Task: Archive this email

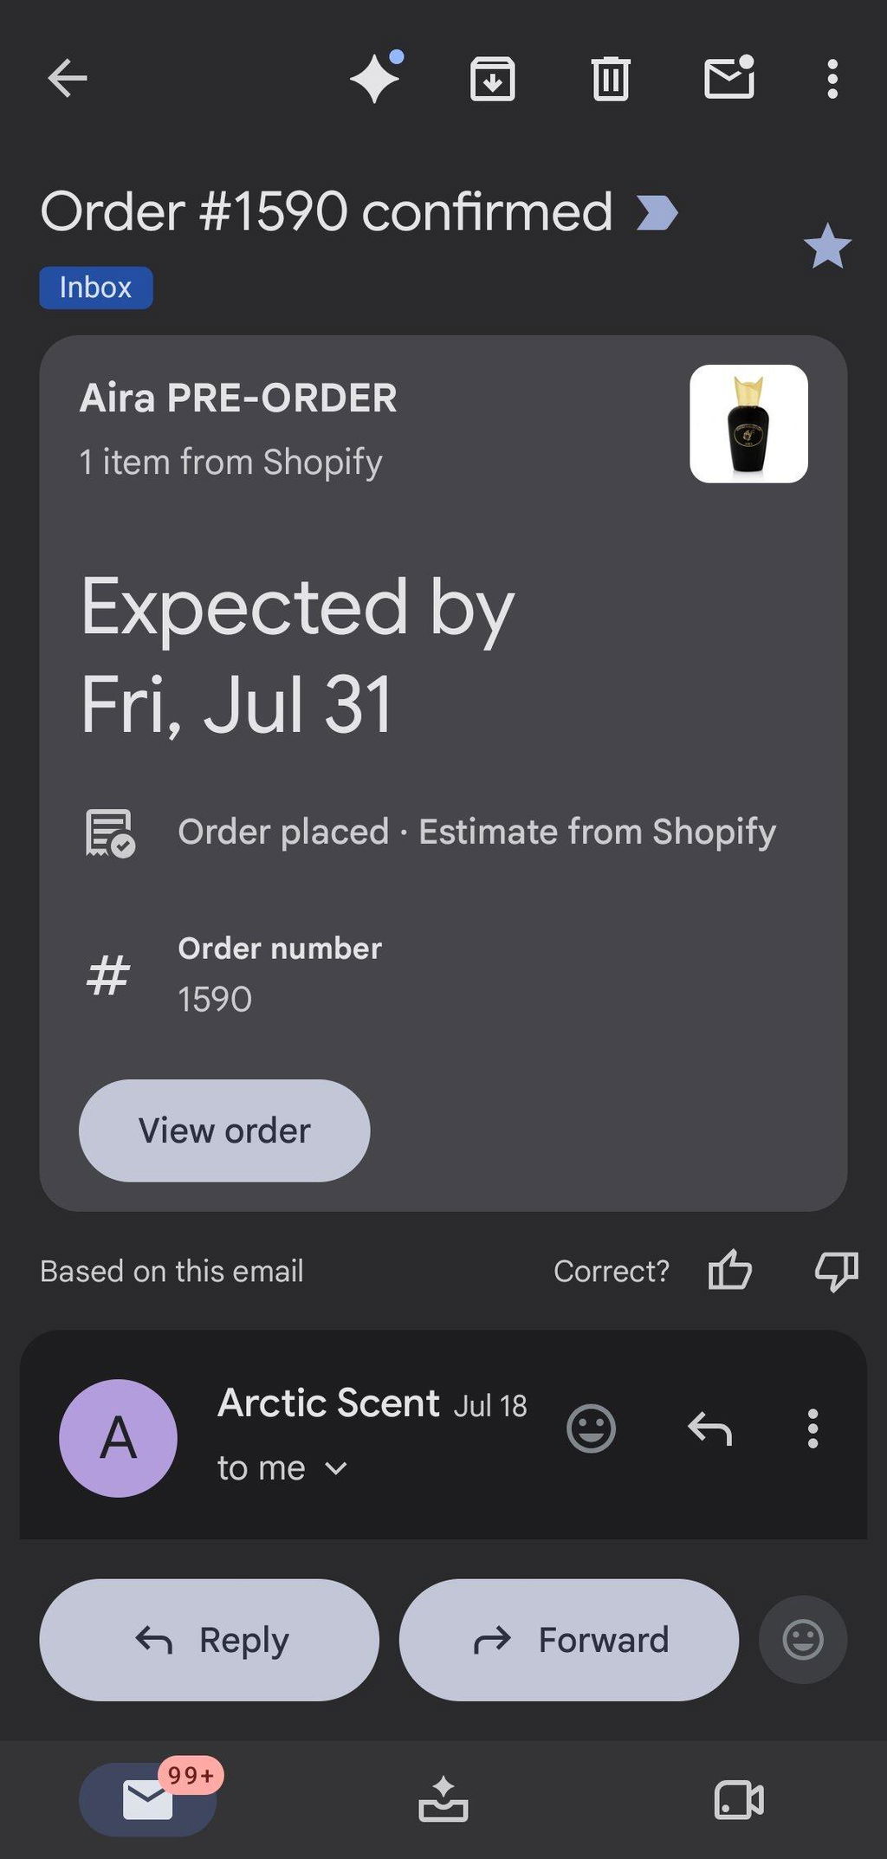Action: (493, 79)
